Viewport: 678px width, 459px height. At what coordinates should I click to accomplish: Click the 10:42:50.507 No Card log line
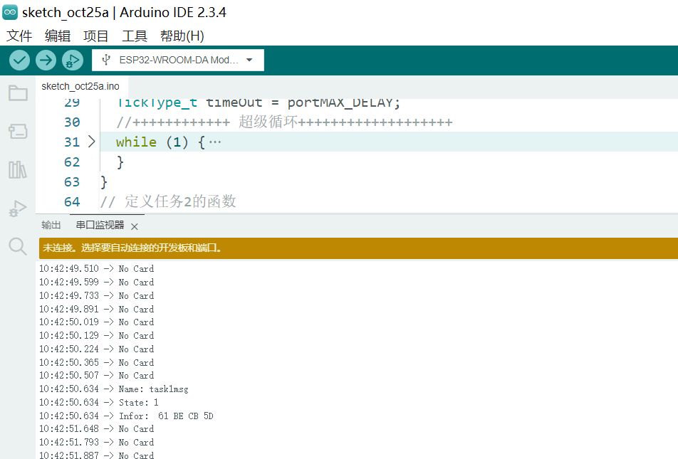[96, 375]
